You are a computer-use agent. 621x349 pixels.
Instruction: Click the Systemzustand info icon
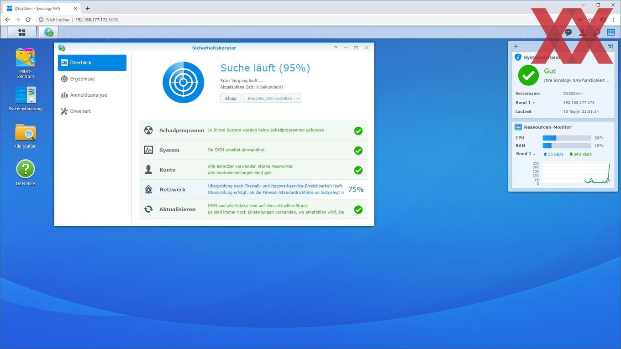[518, 57]
